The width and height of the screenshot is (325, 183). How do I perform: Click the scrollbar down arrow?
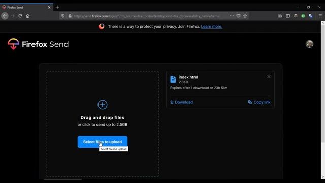[323, 177]
